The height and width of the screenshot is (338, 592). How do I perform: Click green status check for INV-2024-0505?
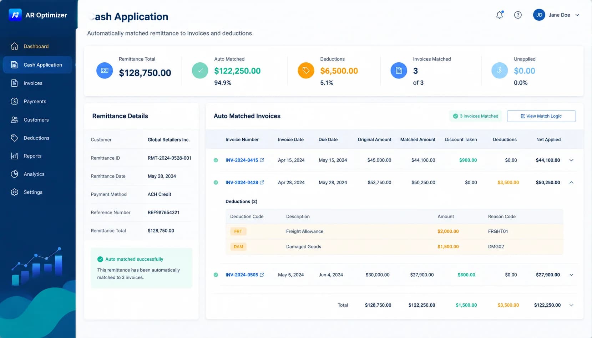coord(216,275)
